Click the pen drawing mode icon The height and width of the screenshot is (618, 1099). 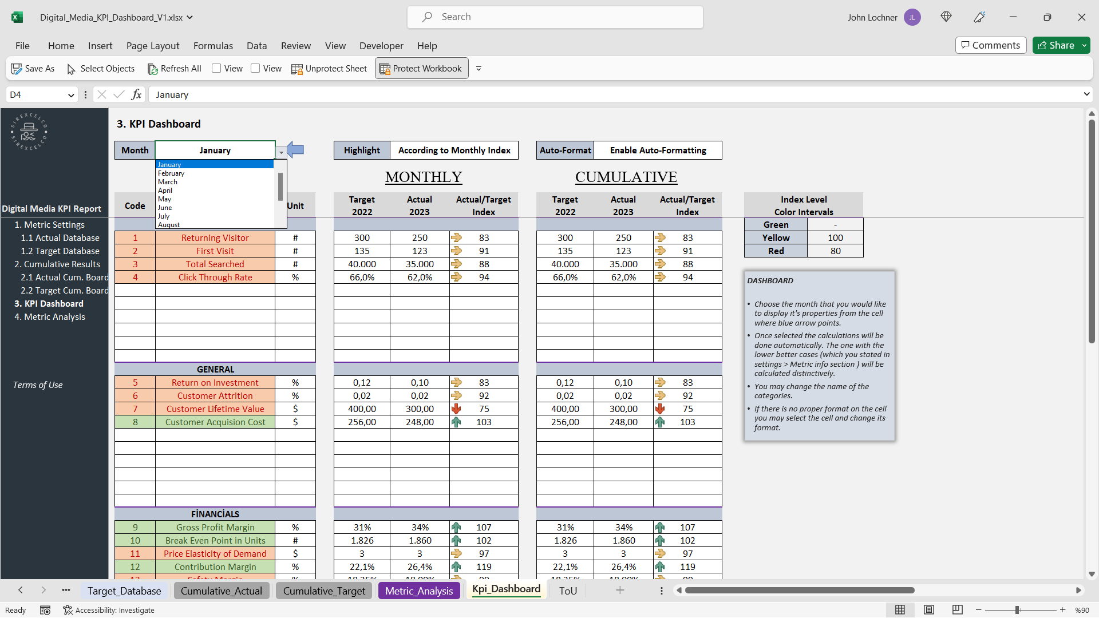click(x=979, y=17)
